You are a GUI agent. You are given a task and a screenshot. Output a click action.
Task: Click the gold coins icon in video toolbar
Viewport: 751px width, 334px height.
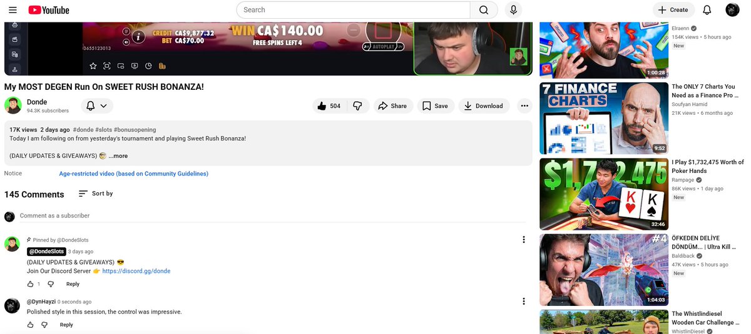click(x=162, y=66)
